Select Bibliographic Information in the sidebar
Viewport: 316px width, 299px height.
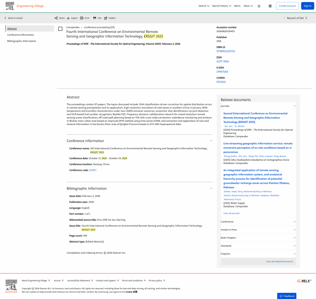click(x=21, y=41)
